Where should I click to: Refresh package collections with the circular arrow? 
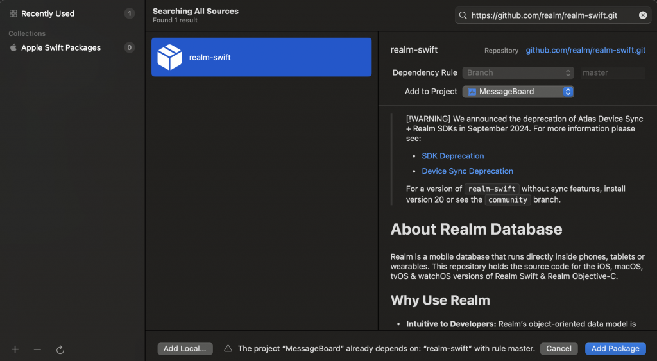(60, 349)
